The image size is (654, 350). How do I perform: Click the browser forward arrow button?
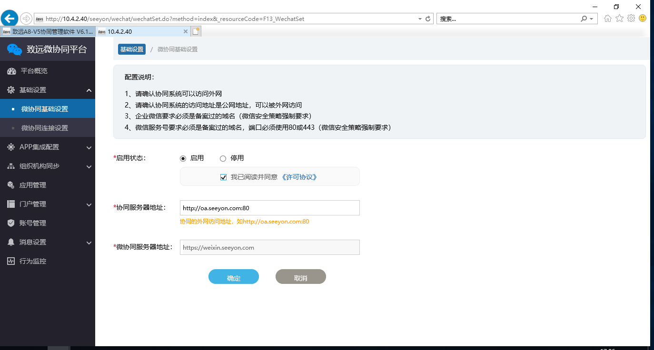(x=26, y=19)
